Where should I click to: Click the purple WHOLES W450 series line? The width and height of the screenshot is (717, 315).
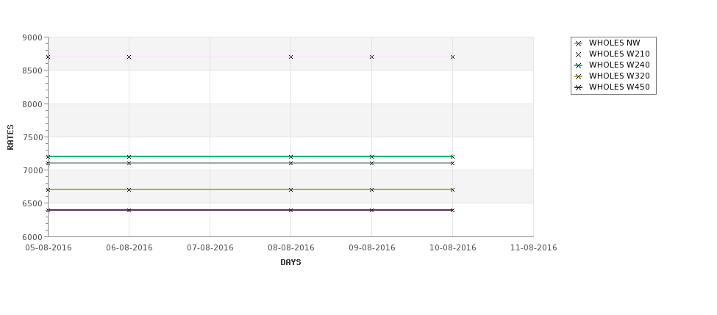250,210
